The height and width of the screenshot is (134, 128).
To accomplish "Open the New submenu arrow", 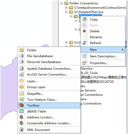I will (123, 49).
